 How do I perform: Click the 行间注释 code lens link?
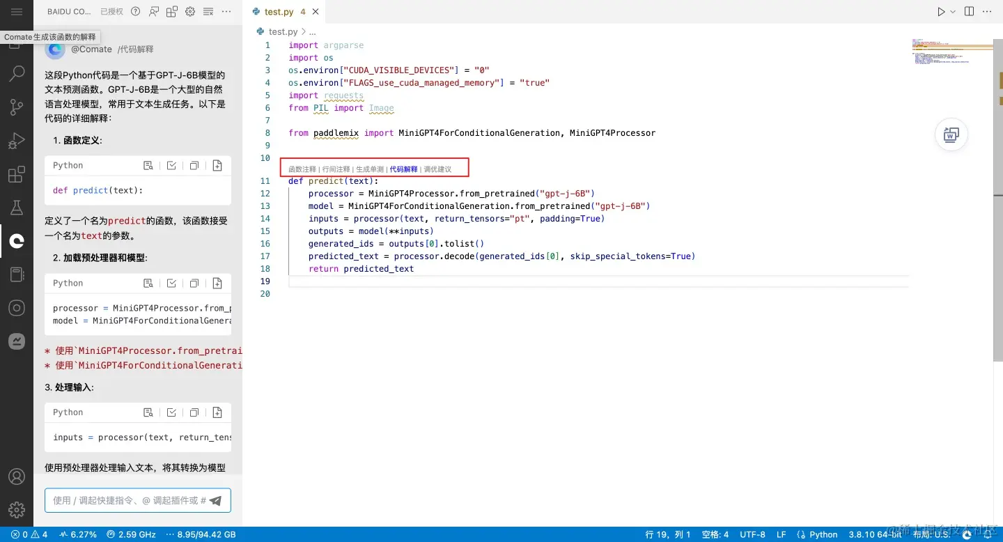pos(336,169)
